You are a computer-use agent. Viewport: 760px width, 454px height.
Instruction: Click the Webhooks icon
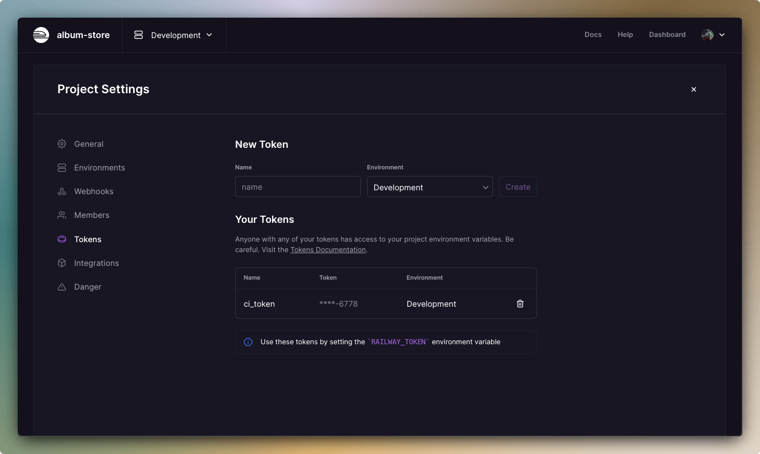pyautogui.click(x=62, y=191)
